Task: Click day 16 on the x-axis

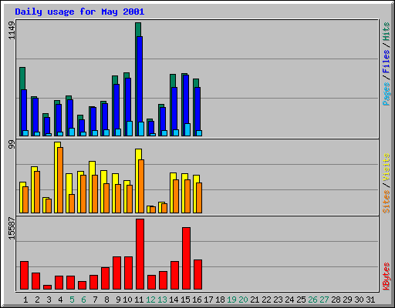Action: pyautogui.click(x=197, y=300)
